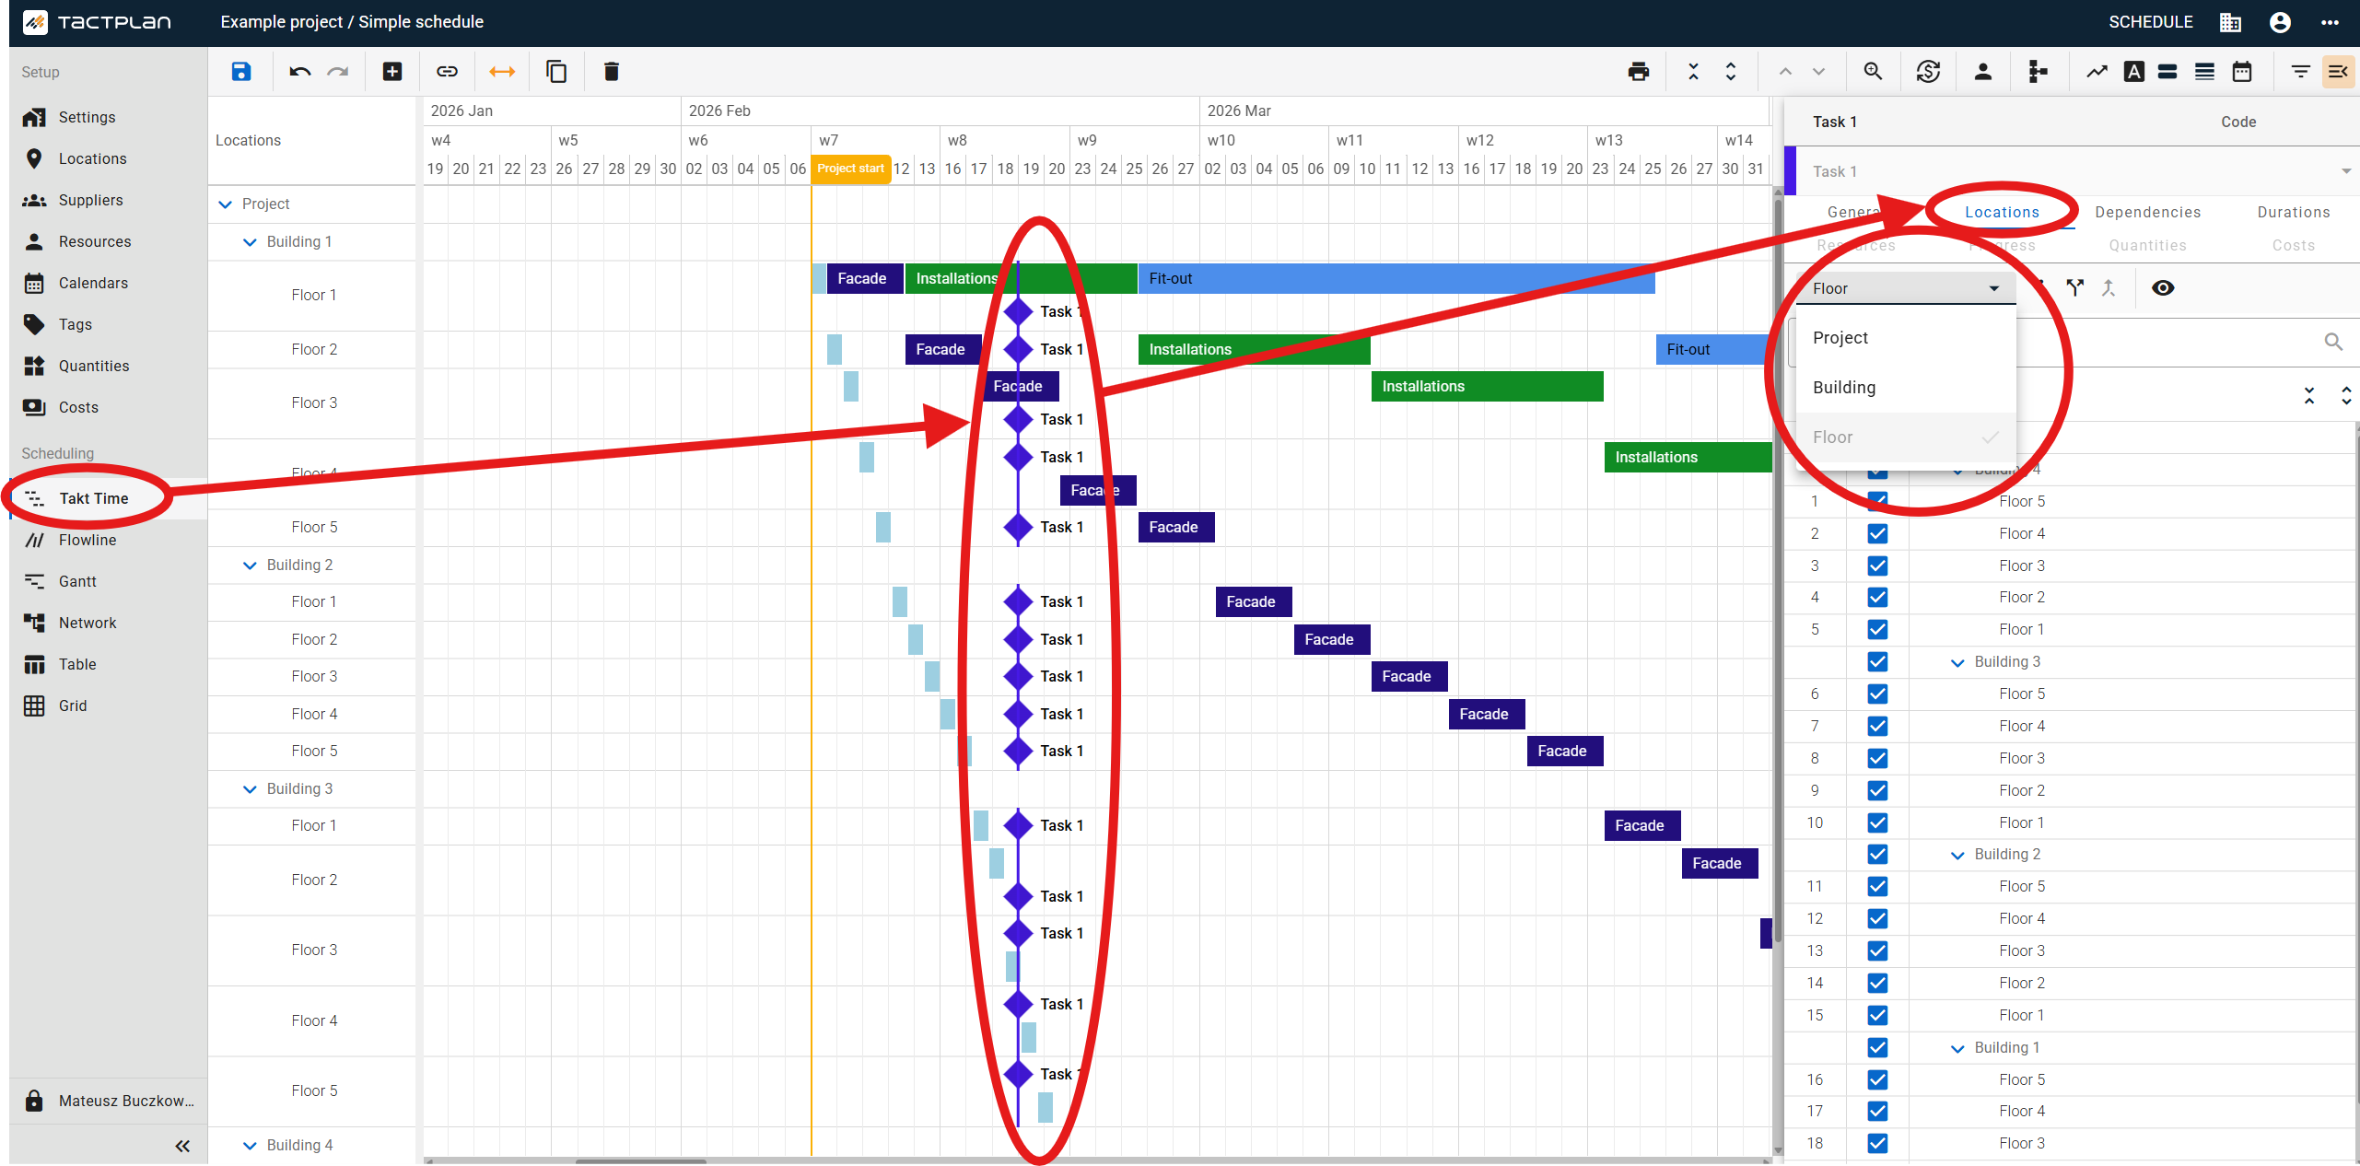Click the trend line chart icon
The width and height of the screenshot is (2360, 1166).
(2097, 72)
